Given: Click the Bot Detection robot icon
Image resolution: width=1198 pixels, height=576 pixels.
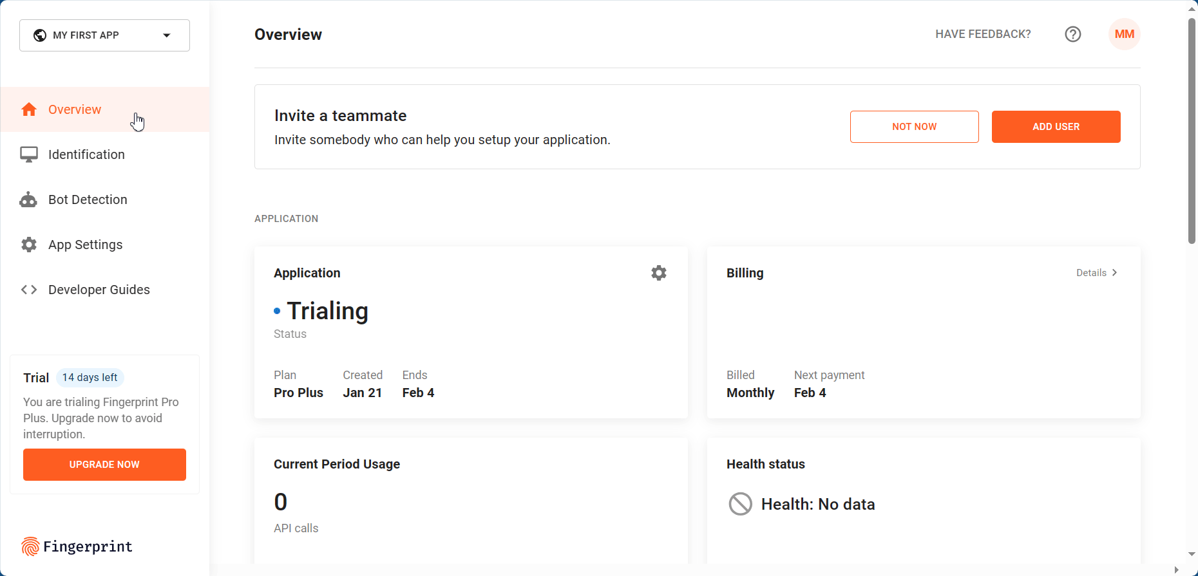Looking at the screenshot, I should (x=29, y=200).
